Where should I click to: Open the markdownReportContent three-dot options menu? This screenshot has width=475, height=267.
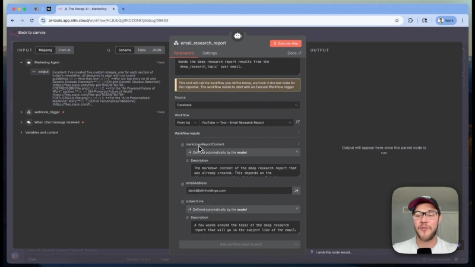coord(299,144)
